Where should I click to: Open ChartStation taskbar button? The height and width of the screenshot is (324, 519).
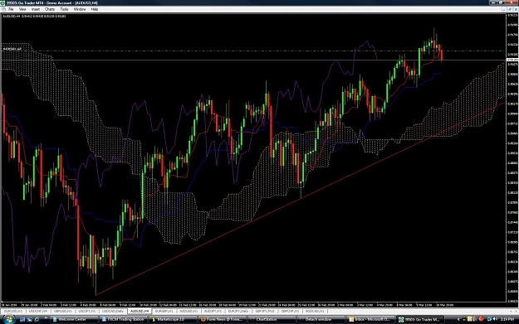tap(271, 319)
